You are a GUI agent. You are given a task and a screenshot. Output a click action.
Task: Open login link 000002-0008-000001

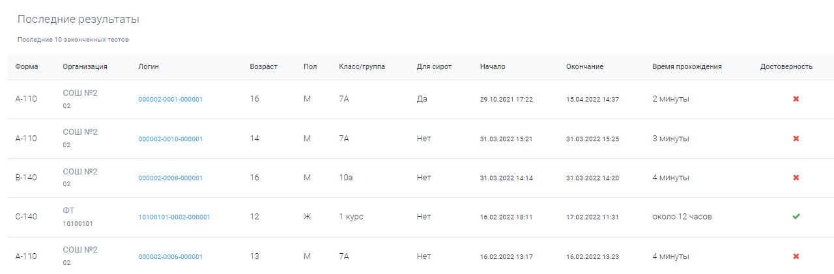170,178
